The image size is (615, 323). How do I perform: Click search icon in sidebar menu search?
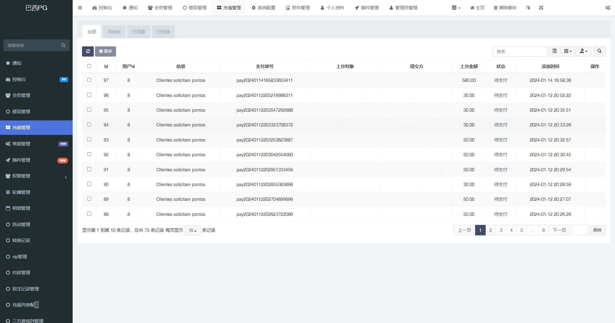click(x=63, y=45)
